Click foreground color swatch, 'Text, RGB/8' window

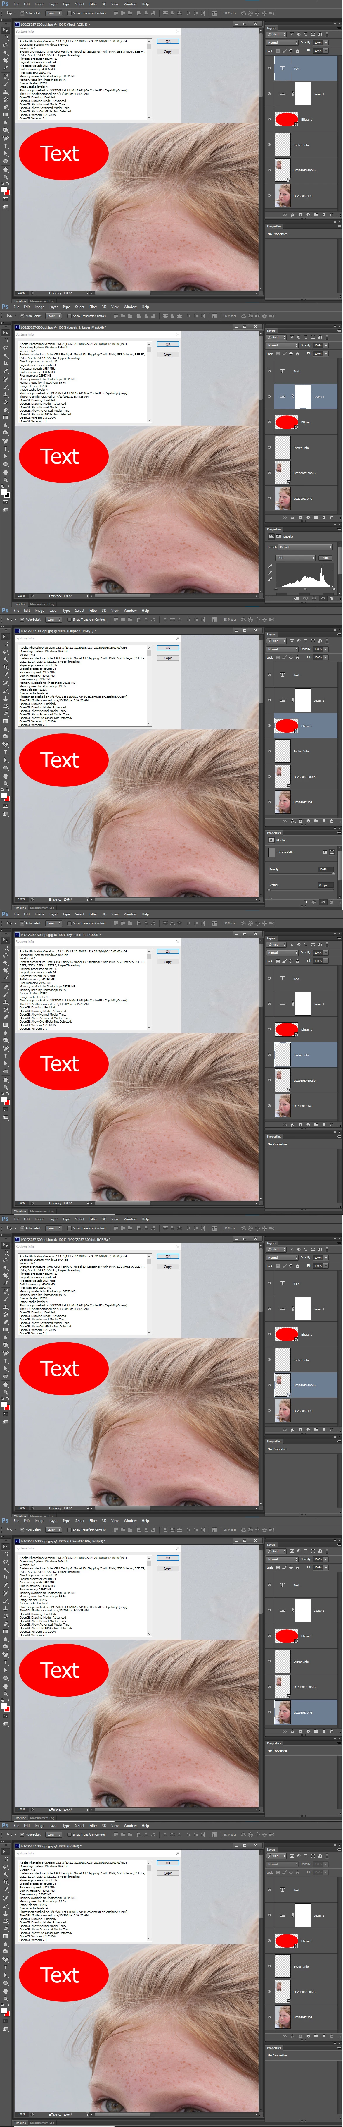pos(4,189)
